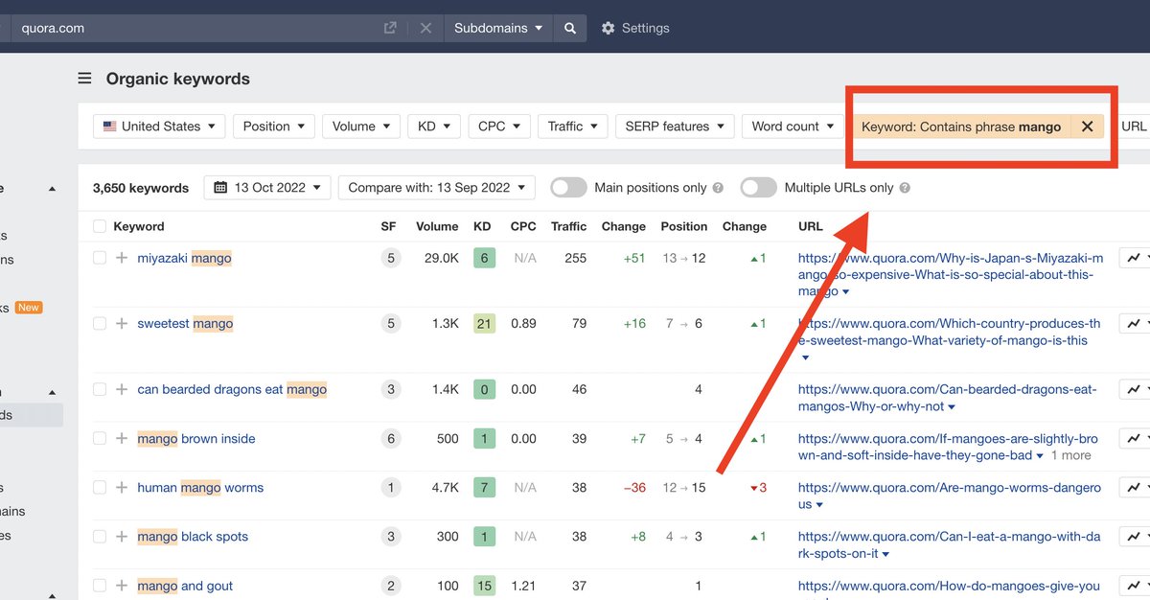The image size is (1150, 600).
Task: Check the sweetest mango row checkbox
Action: 100,323
